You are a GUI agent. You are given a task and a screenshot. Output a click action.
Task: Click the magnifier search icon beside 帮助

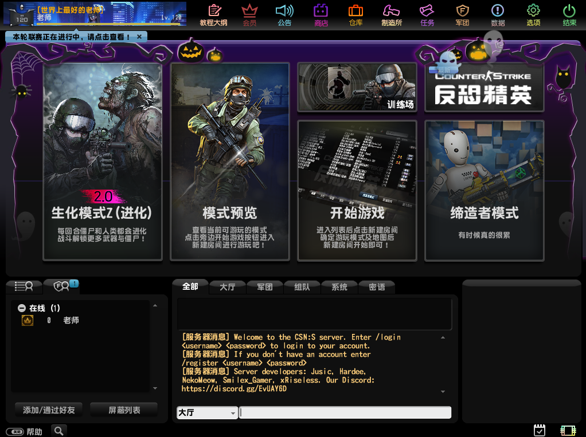pyautogui.click(x=58, y=431)
